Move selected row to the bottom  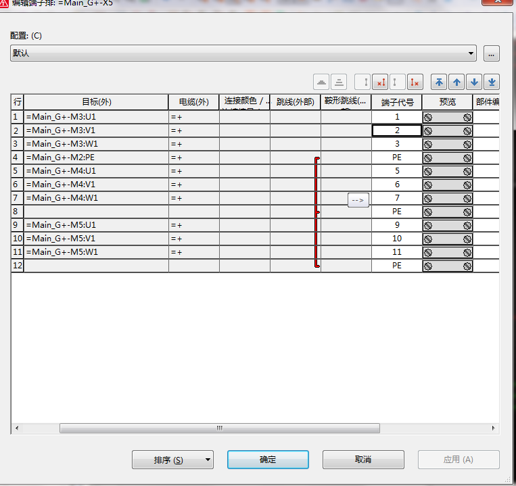492,82
